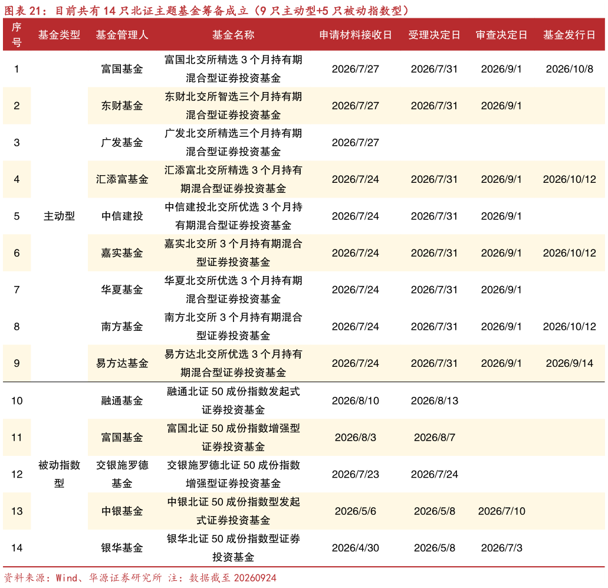608x588 pixels.
Task: Click fund name 富国北证 50 成份指数增强型
Action: coord(233,429)
